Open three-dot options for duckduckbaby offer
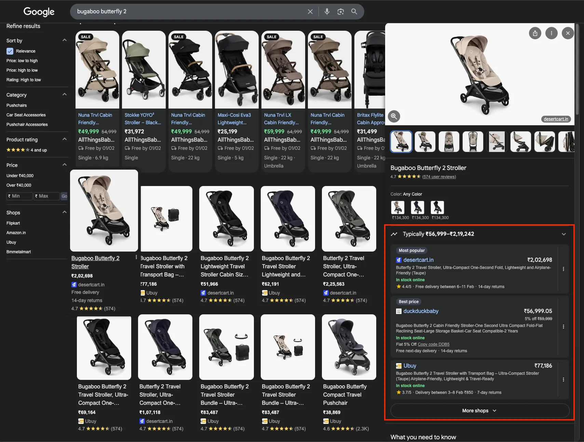The height and width of the screenshot is (442, 584). click(x=563, y=327)
